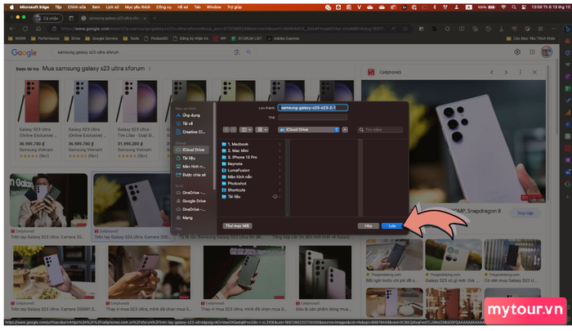Click the Hủy (Cancel) button

[x=368, y=226]
